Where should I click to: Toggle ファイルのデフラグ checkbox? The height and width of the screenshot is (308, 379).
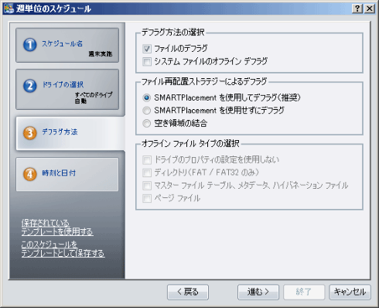click(147, 49)
